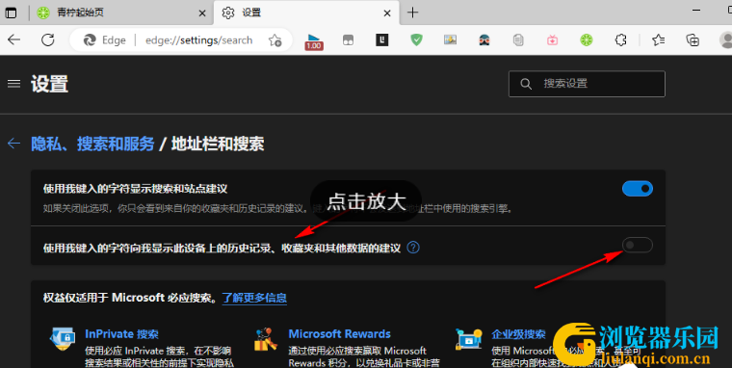Open the document copy extension icon
The image size is (732, 368).
coord(518,40)
